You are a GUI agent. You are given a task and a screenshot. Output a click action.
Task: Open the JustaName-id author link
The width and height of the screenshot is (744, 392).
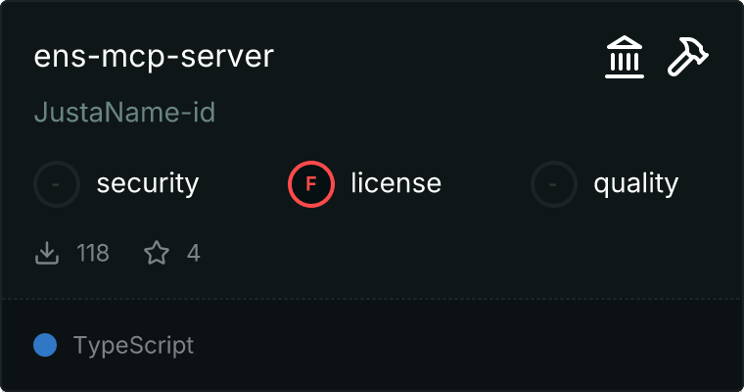124,113
